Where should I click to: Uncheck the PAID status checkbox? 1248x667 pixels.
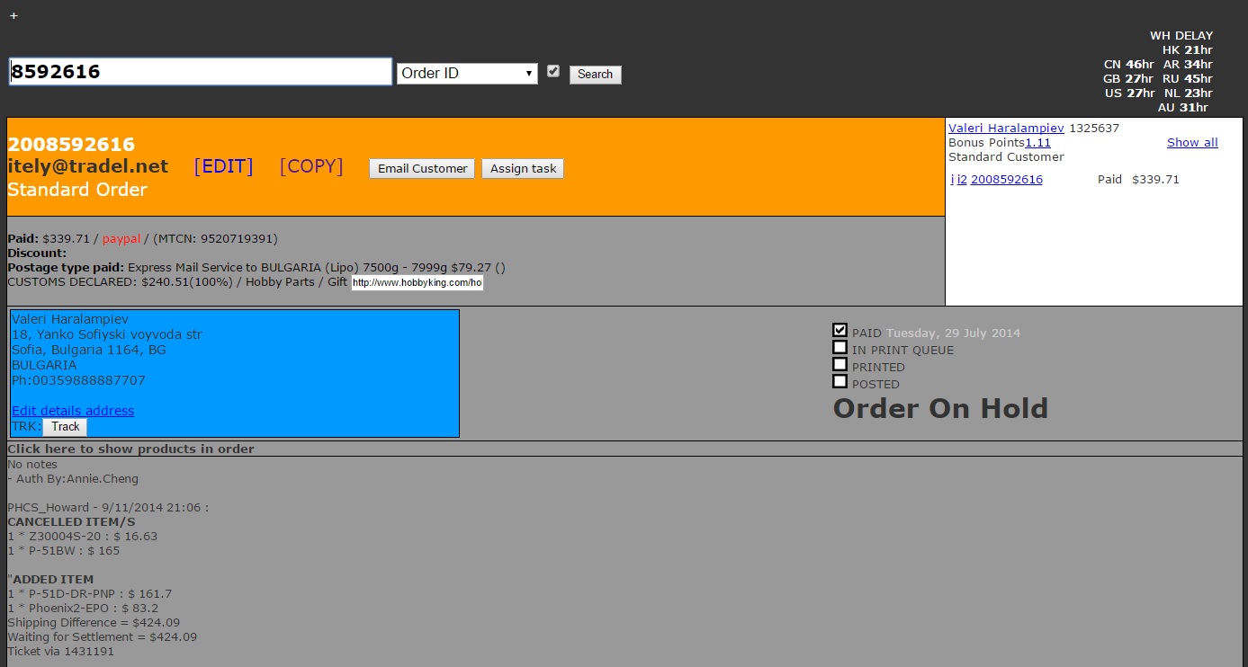pyautogui.click(x=839, y=331)
